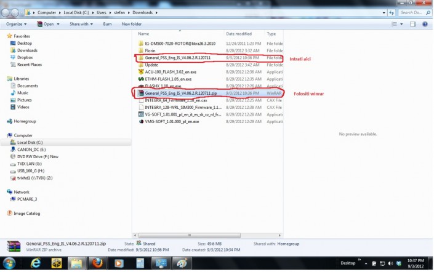Viewport: 434px width, 272px height.
Task: Click the Windows Start button
Action: point(10,263)
